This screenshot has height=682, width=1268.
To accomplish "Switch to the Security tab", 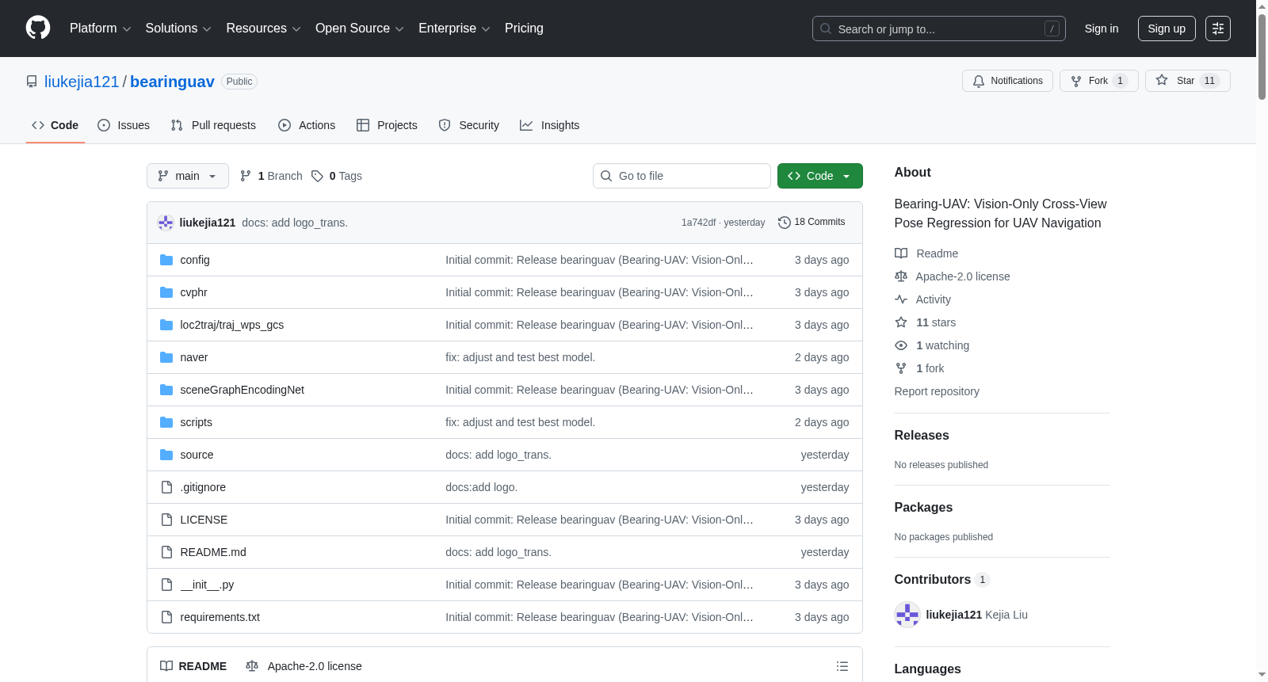I will coord(469,125).
